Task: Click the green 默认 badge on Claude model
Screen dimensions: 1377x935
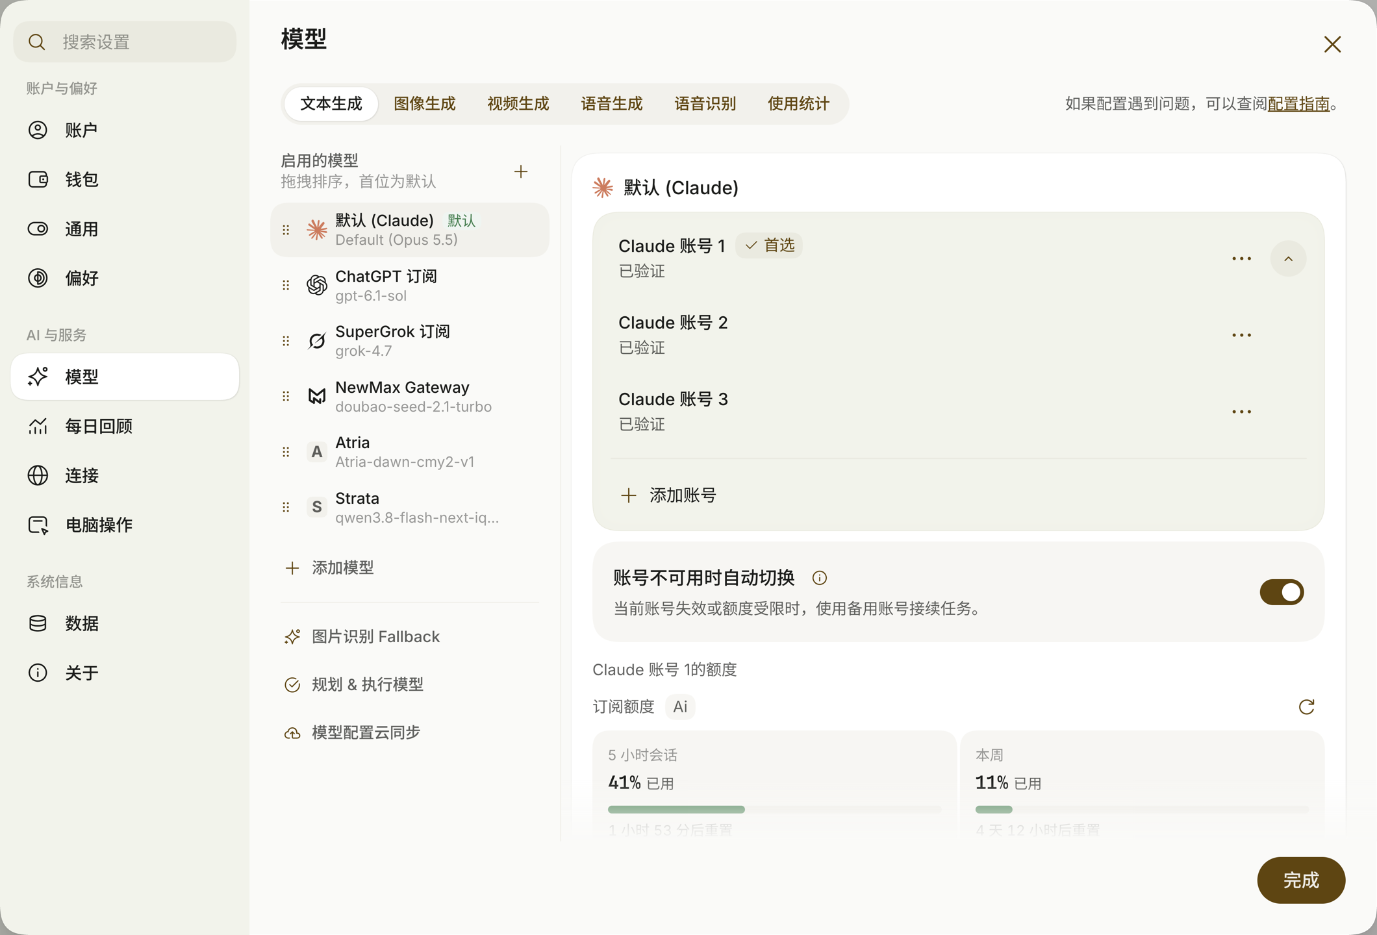Action: [462, 221]
